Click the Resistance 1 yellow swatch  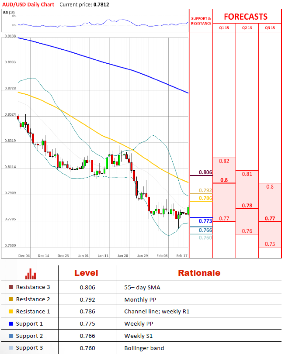click(11, 311)
